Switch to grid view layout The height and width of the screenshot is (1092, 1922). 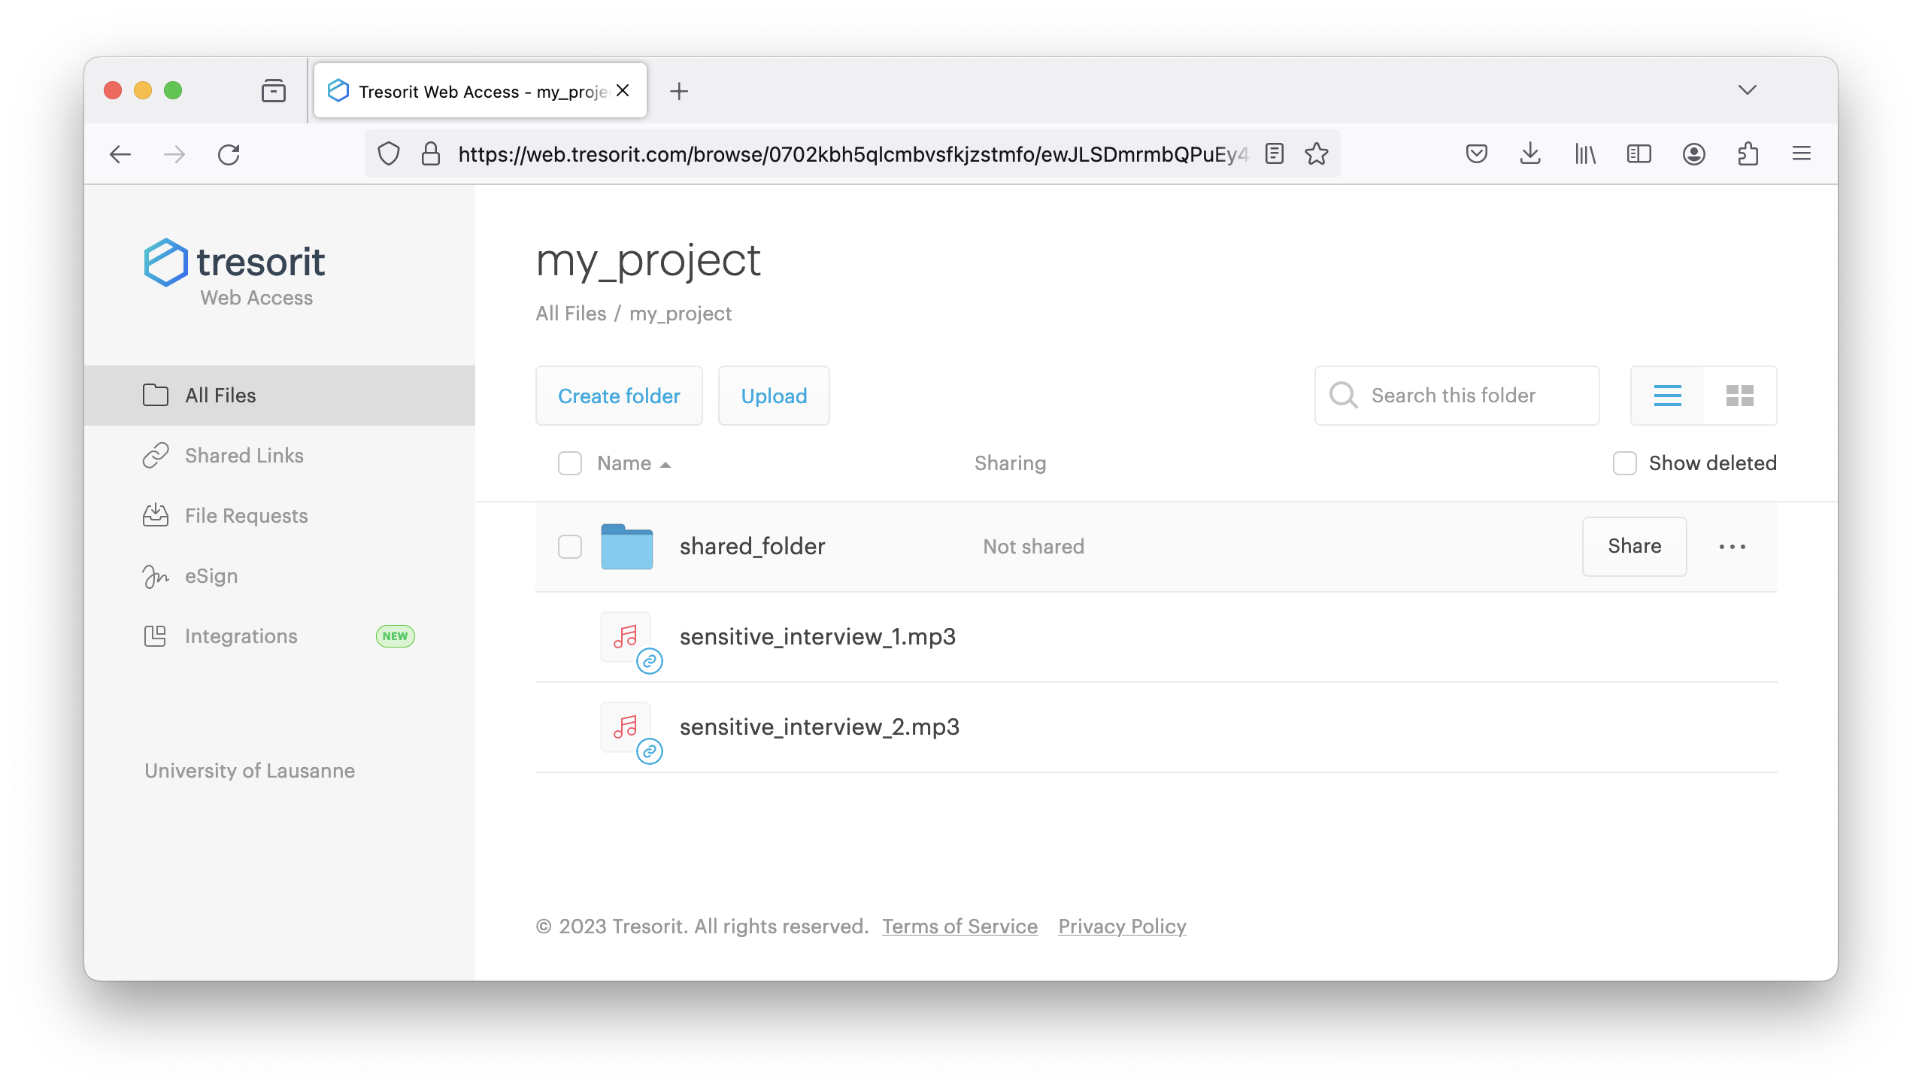click(x=1739, y=396)
